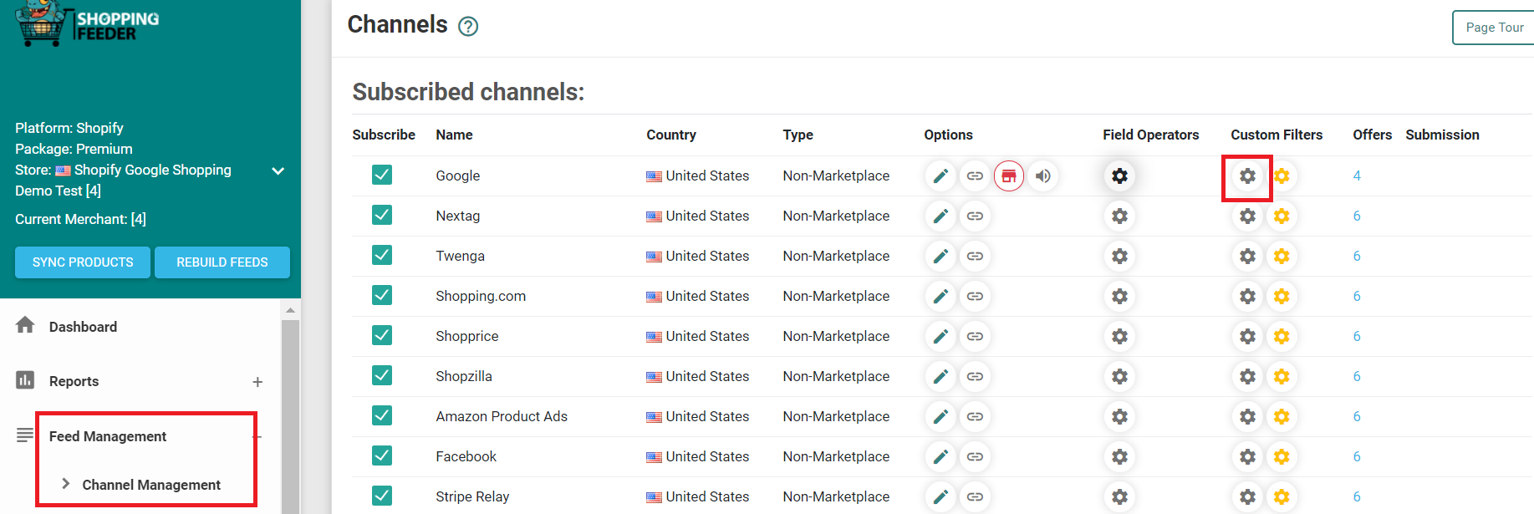
Task: Open the store selector dropdown arrow
Action: pos(278,170)
